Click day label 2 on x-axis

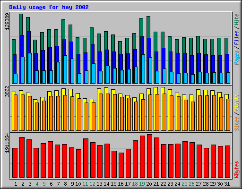(23, 184)
